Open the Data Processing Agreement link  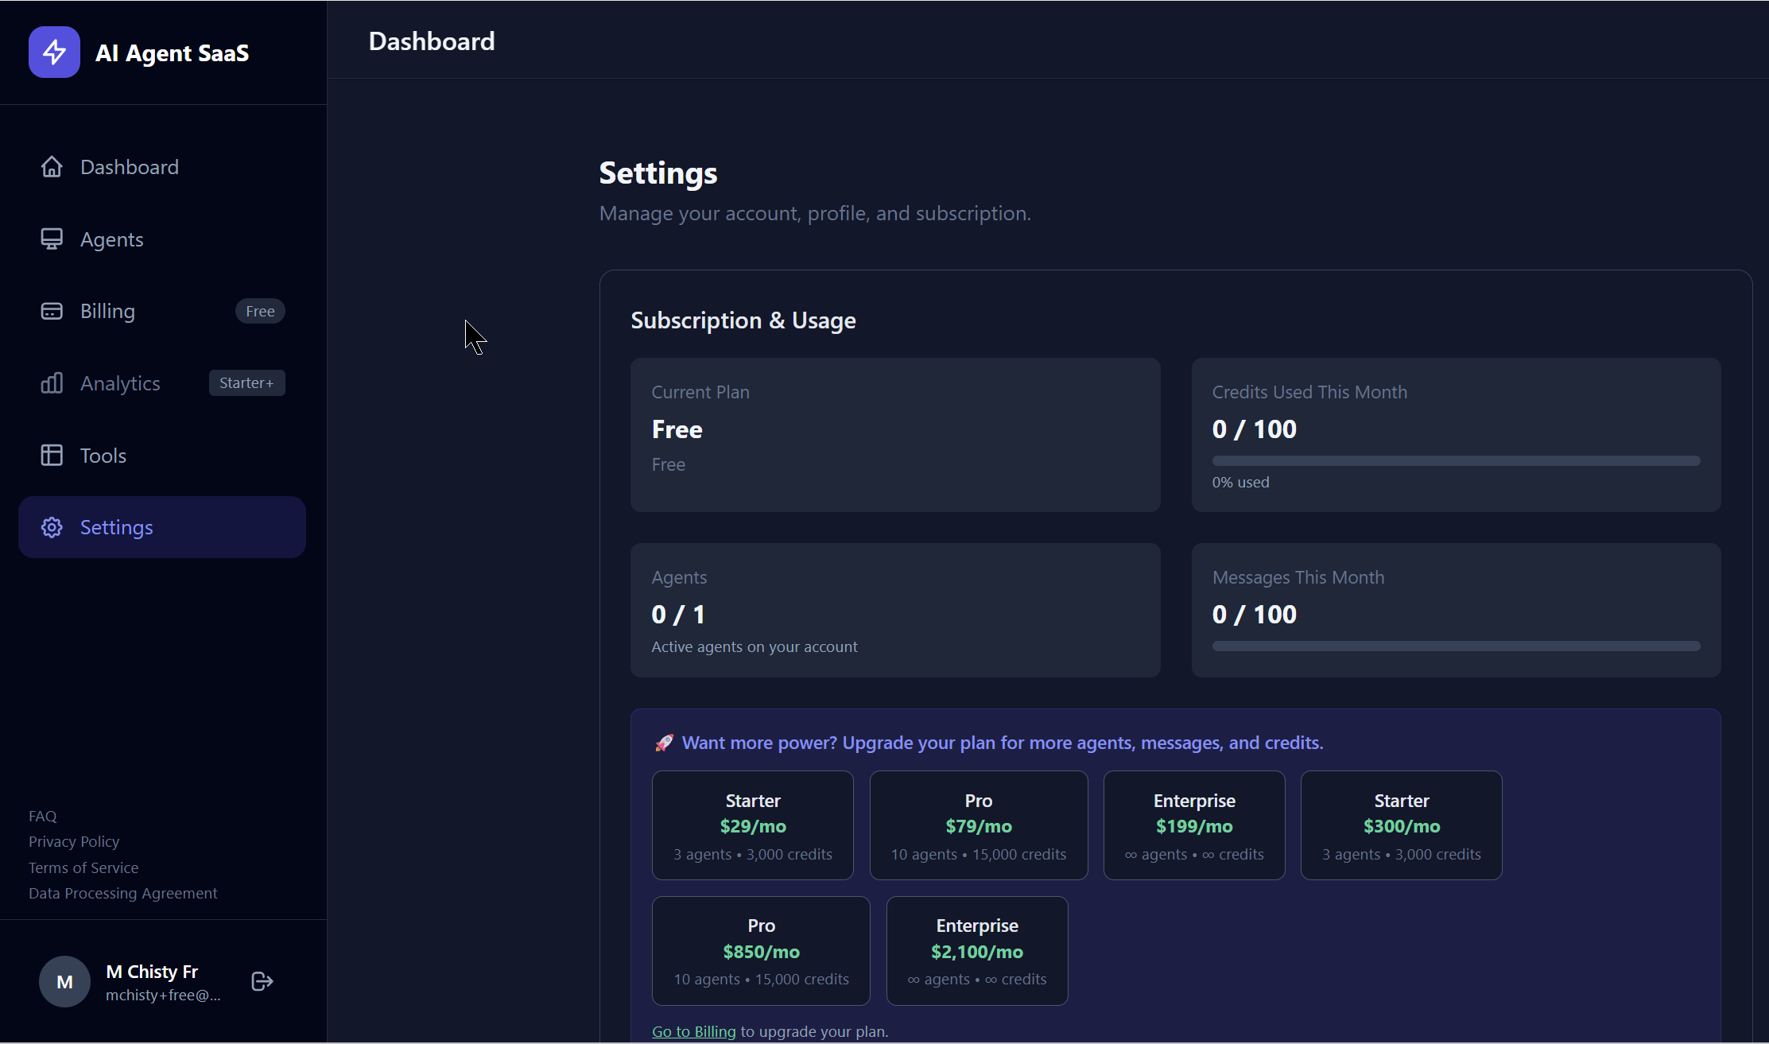[122, 893]
